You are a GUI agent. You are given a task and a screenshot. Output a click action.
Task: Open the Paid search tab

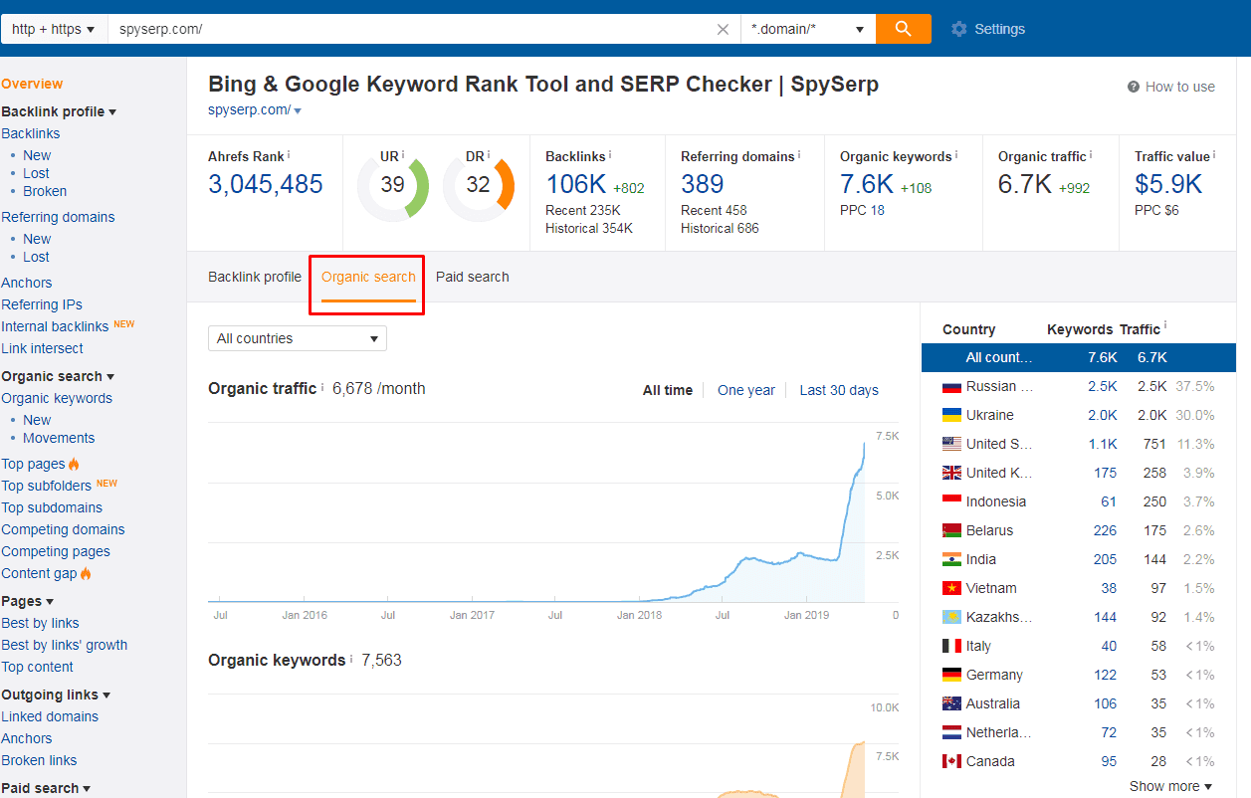coord(473,277)
